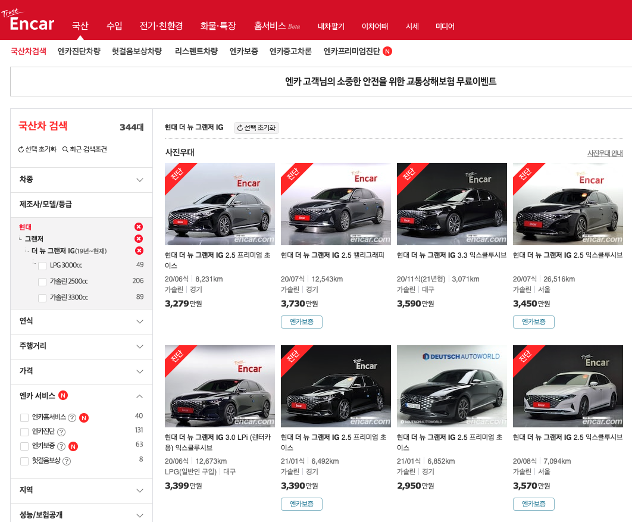Enable the 엔카홈서비스 filter checkbox
This screenshot has width=632, height=522.
pos(24,418)
